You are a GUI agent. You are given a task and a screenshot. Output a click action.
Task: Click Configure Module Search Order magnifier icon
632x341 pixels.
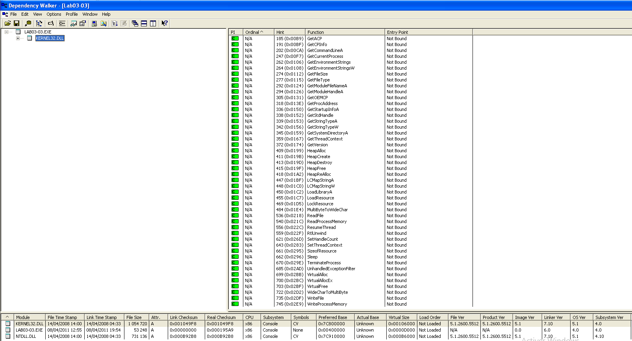(x=103, y=24)
